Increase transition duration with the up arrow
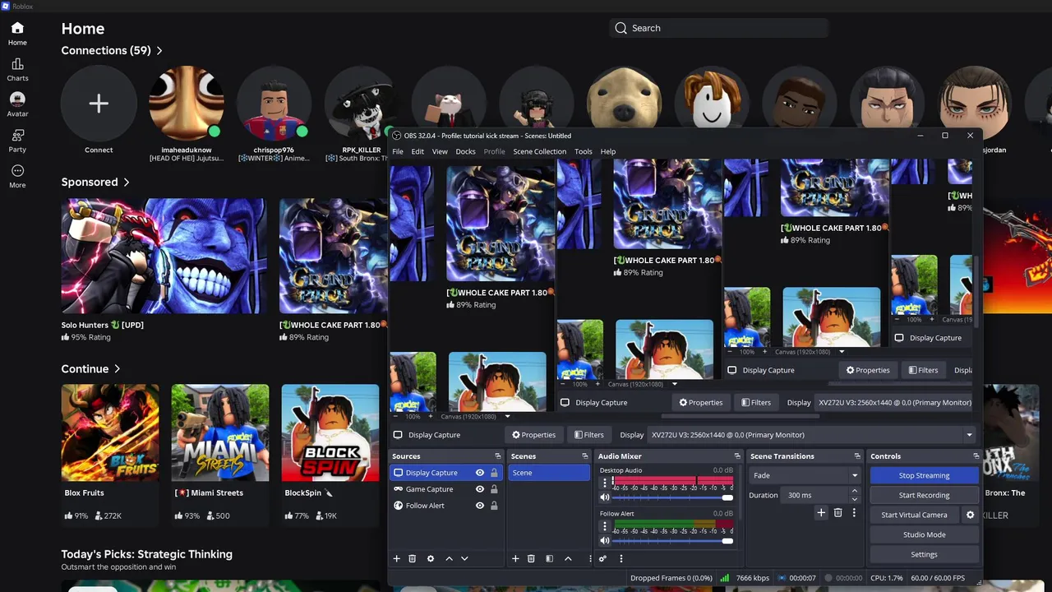 tap(855, 491)
